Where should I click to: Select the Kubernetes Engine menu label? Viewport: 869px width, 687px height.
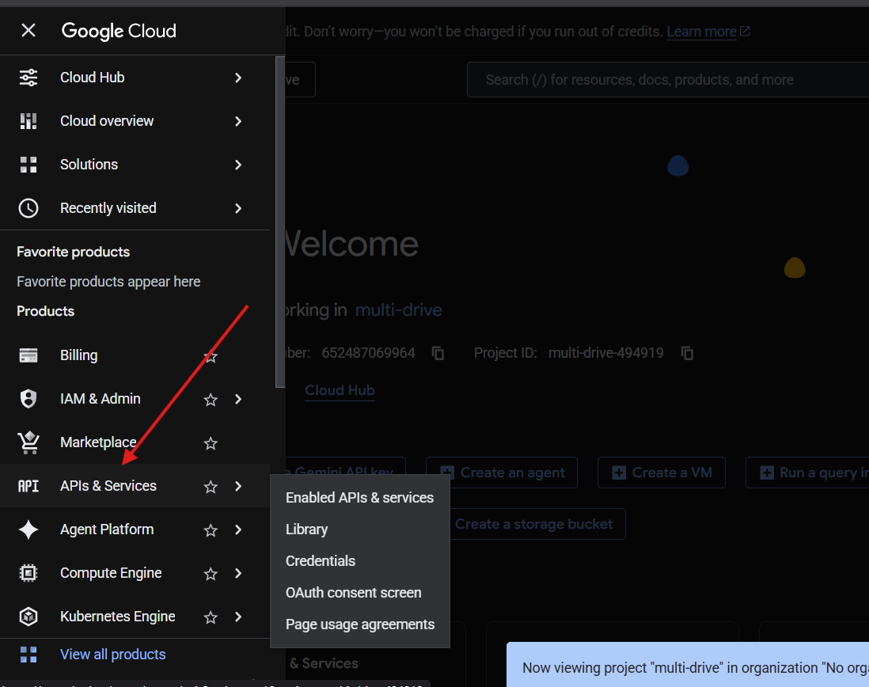117,617
